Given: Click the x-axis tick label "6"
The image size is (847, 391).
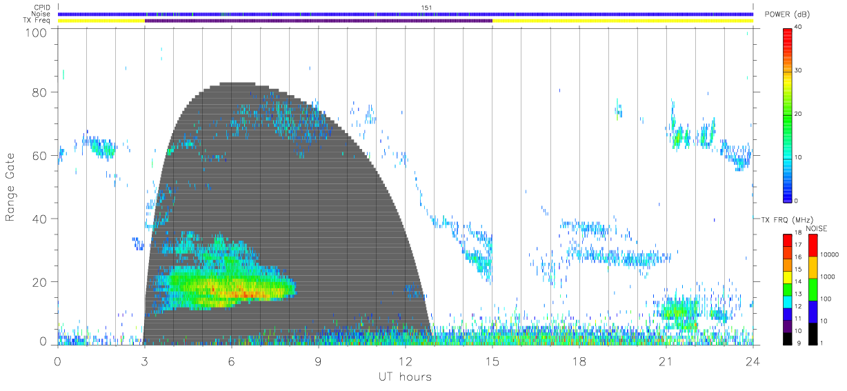Looking at the screenshot, I should point(231,361).
